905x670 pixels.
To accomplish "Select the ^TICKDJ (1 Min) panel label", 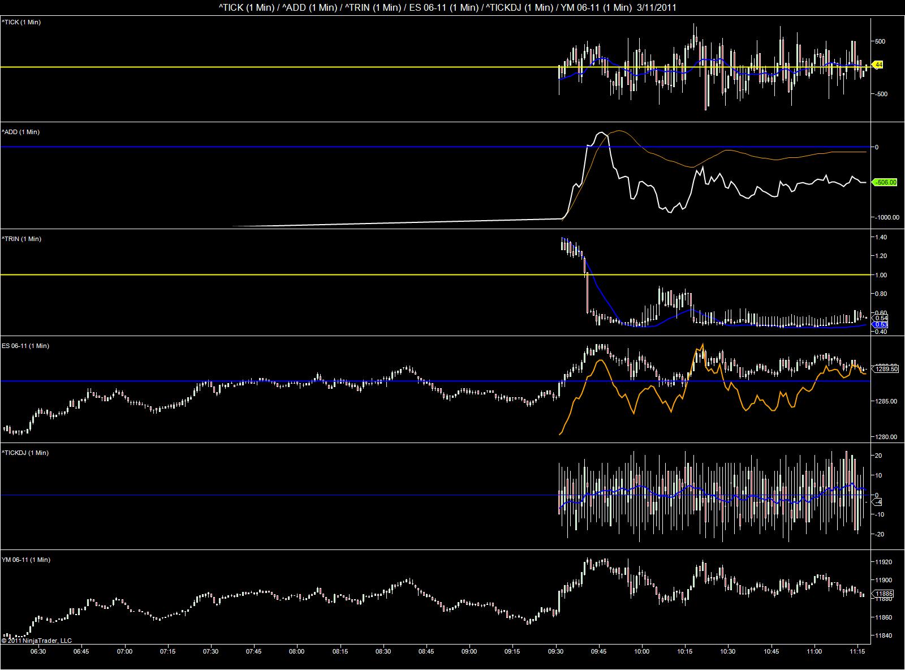I will (x=25, y=453).
